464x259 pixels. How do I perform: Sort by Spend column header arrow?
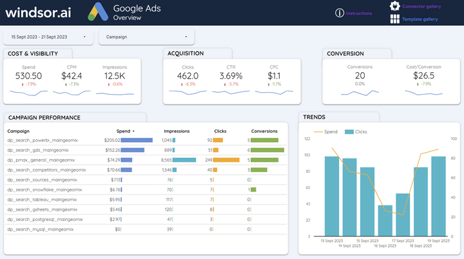[133, 131]
